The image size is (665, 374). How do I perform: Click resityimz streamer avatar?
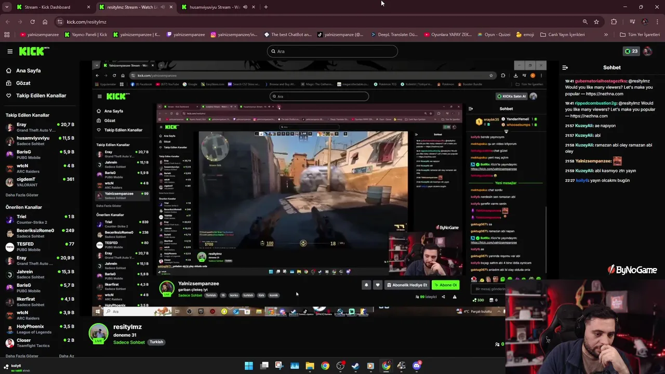point(98,334)
